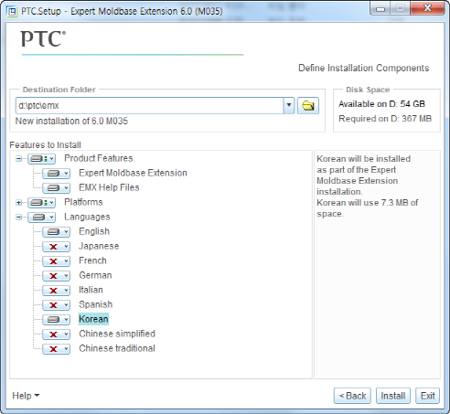Open install state dropdown for English
This screenshot has height=414, width=450.
57,231
